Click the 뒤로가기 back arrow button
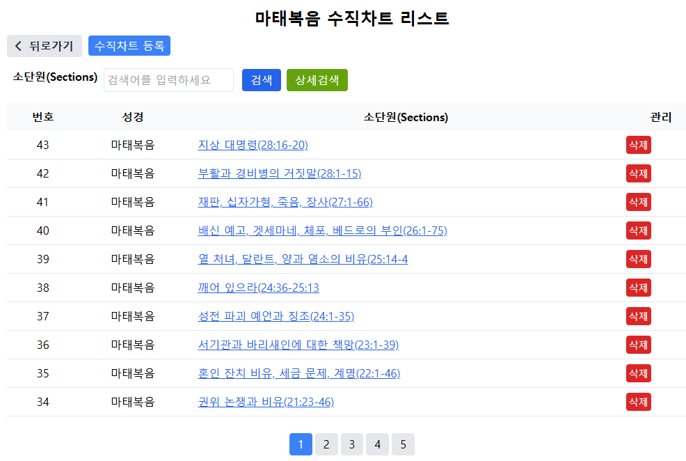Image resolution: width=686 pixels, height=461 pixels. [x=45, y=46]
